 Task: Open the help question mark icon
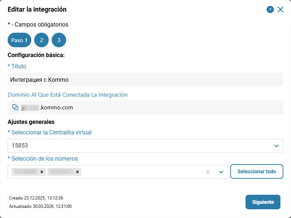(x=270, y=9)
